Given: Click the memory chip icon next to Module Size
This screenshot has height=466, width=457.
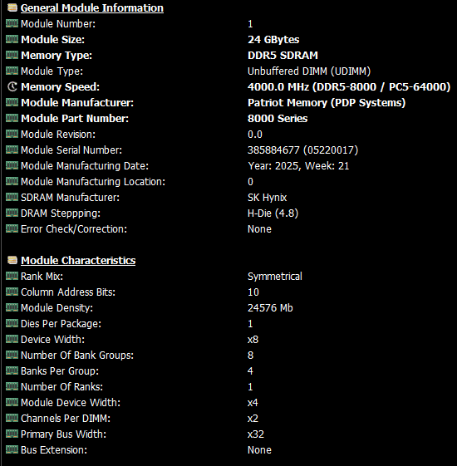Looking at the screenshot, I should [x=12, y=39].
